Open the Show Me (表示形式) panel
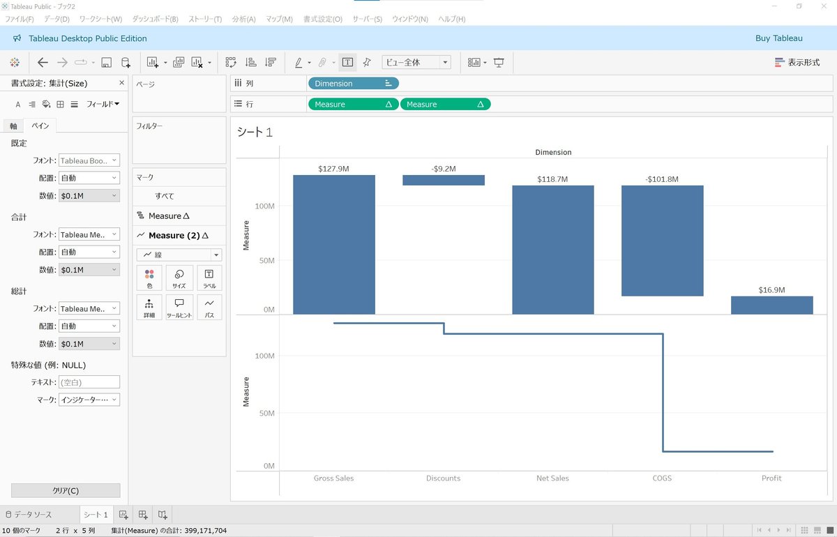 [x=797, y=62]
